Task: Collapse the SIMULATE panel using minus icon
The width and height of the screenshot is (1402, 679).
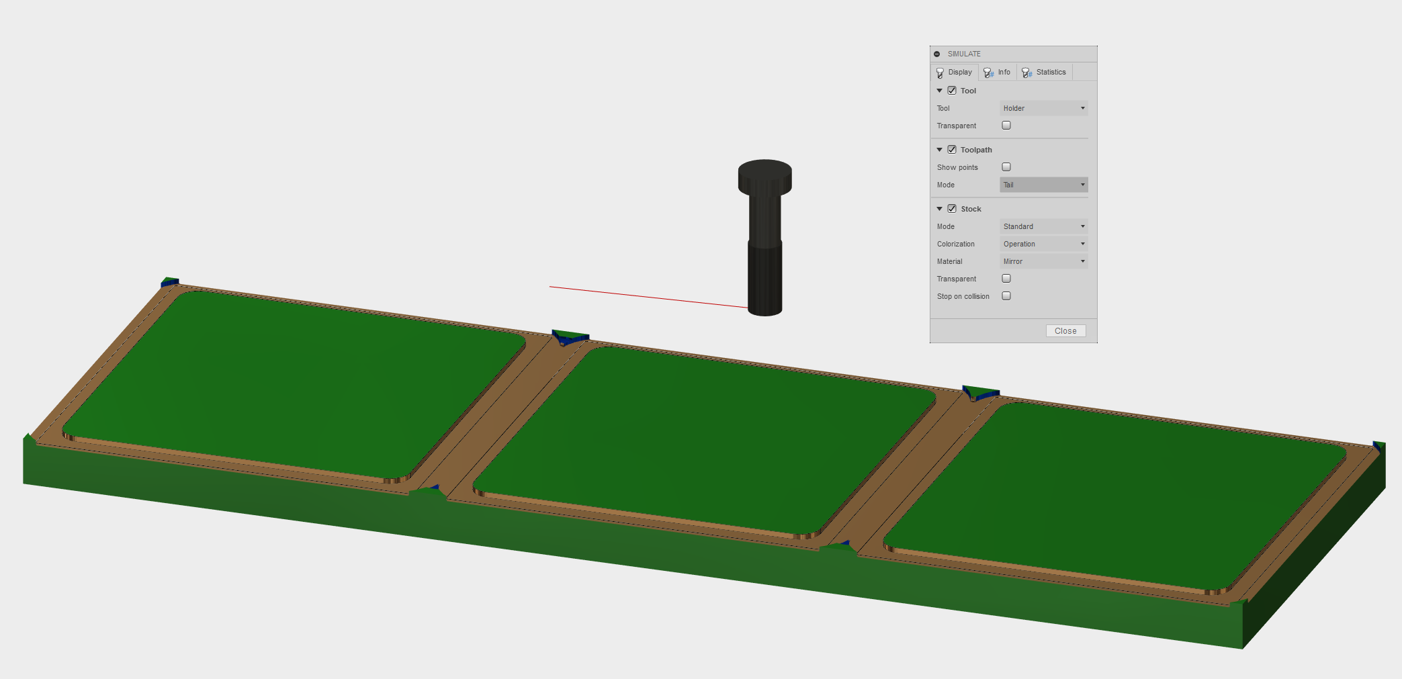Action: click(936, 54)
